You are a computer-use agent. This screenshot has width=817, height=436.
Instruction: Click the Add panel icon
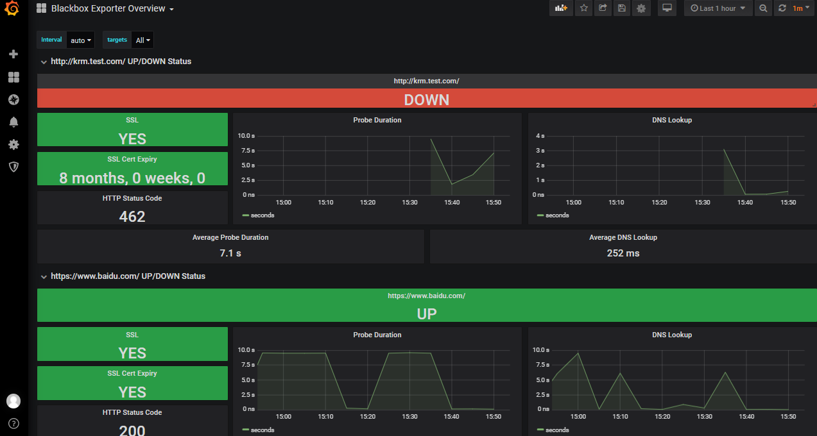562,8
